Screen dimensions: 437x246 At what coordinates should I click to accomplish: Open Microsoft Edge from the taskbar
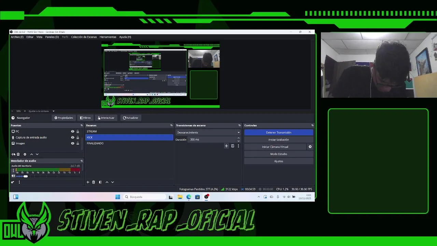(x=188, y=197)
